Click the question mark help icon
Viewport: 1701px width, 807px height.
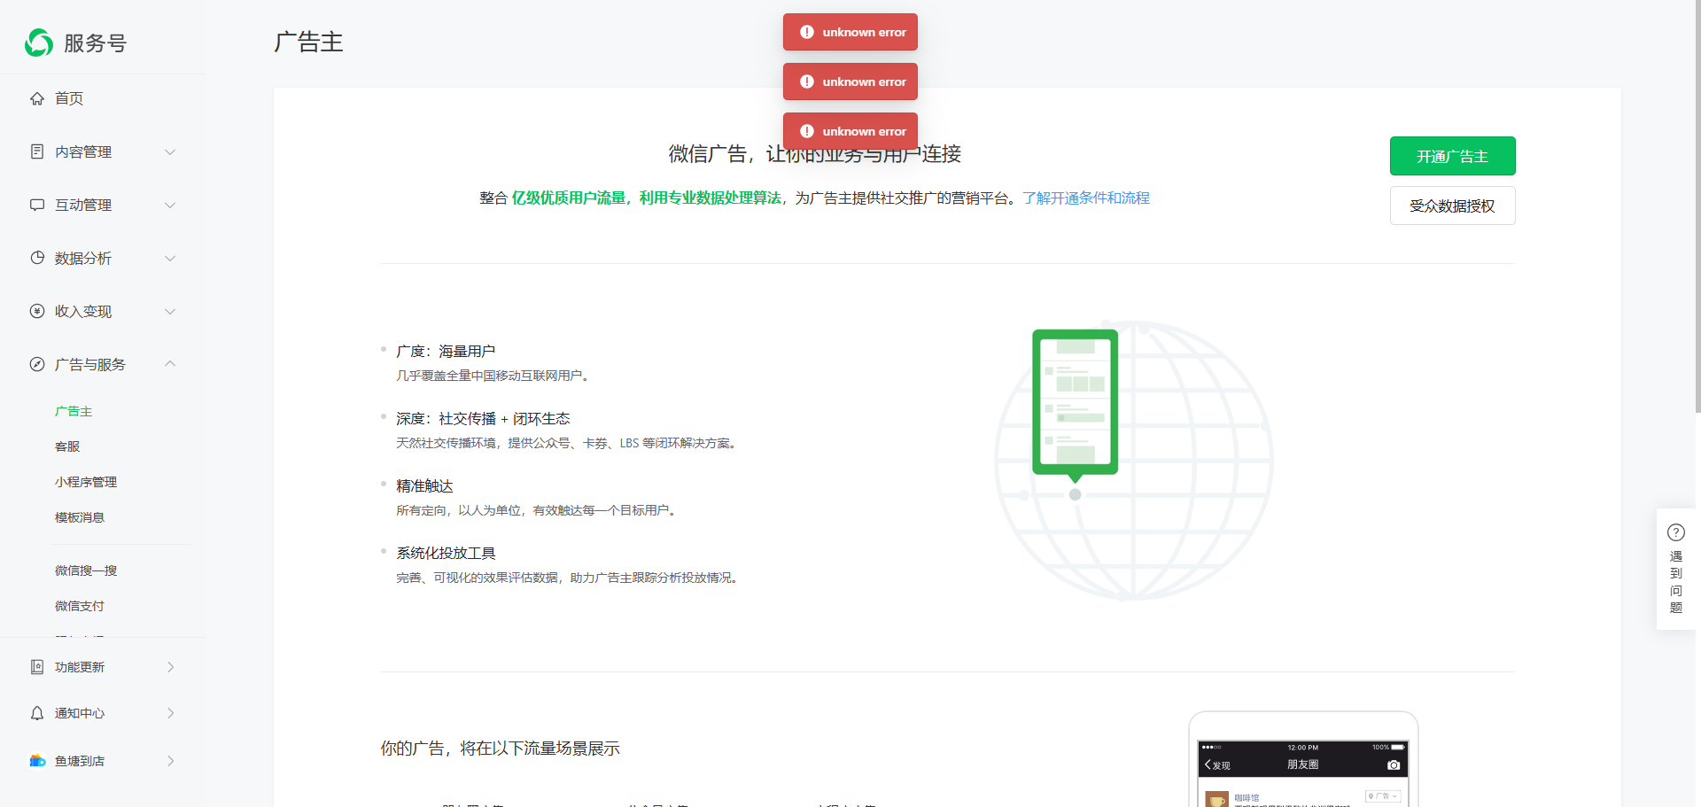tap(1676, 532)
